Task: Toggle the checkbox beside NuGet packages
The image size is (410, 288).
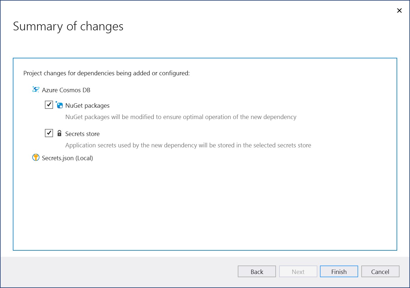Action: point(49,104)
